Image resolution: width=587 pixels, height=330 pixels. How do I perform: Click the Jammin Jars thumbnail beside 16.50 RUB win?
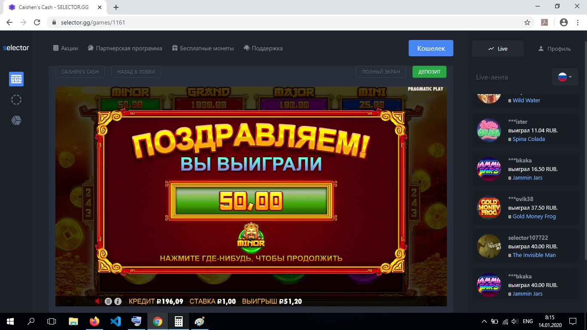[489, 169]
